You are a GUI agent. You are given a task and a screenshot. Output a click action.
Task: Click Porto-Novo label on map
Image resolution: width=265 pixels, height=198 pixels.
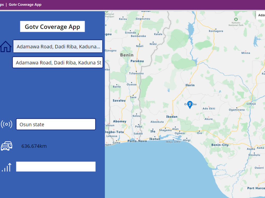[x=137, y=141]
